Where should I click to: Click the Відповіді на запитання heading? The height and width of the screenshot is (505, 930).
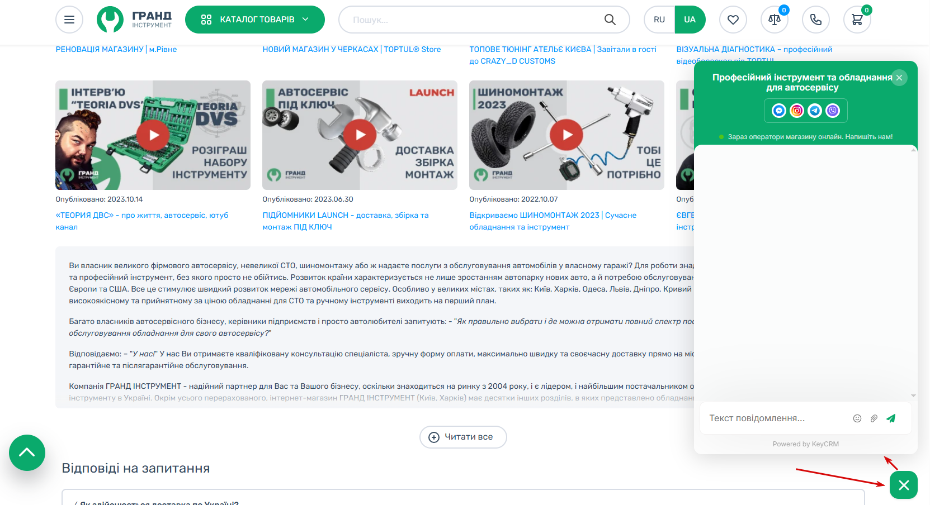(136, 468)
